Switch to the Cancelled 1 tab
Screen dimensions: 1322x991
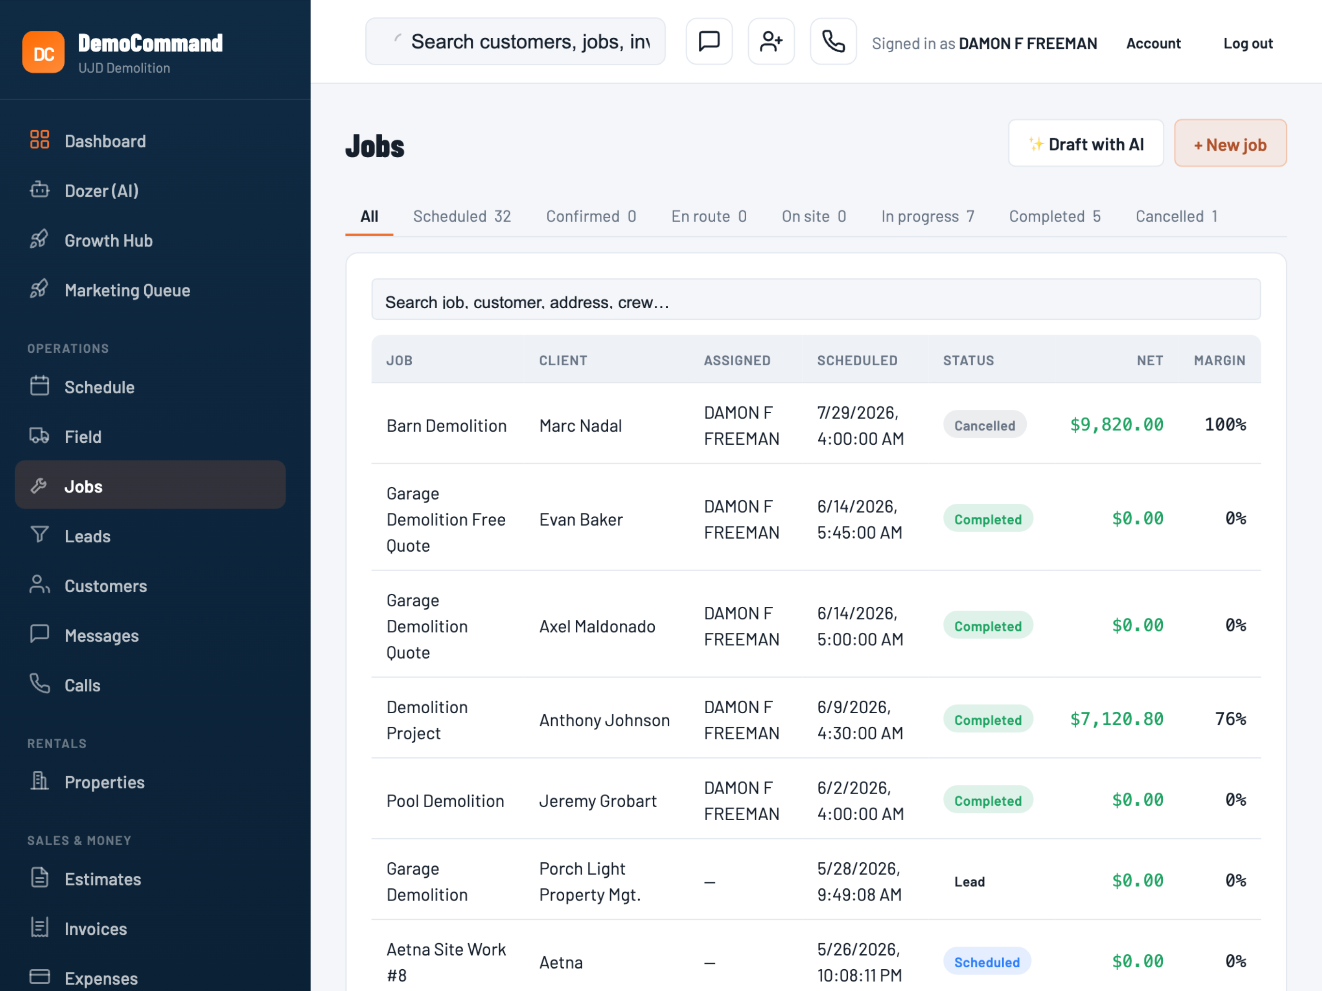[1176, 216]
